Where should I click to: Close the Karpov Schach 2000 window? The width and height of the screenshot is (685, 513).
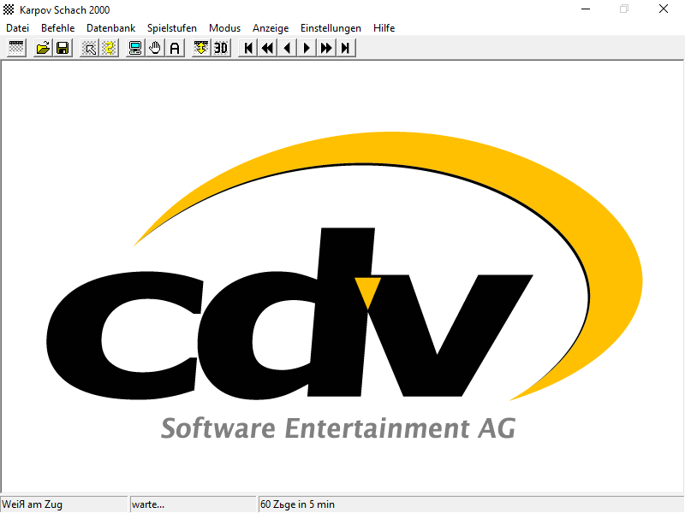point(663,9)
